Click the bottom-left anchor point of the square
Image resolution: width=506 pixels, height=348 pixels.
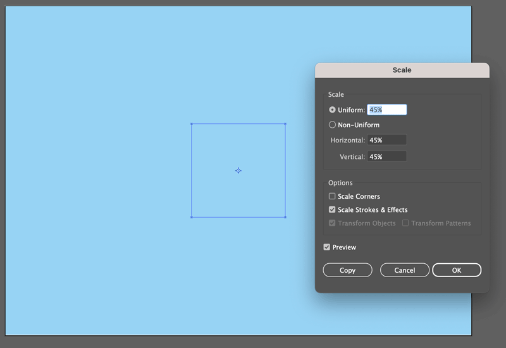(192, 217)
